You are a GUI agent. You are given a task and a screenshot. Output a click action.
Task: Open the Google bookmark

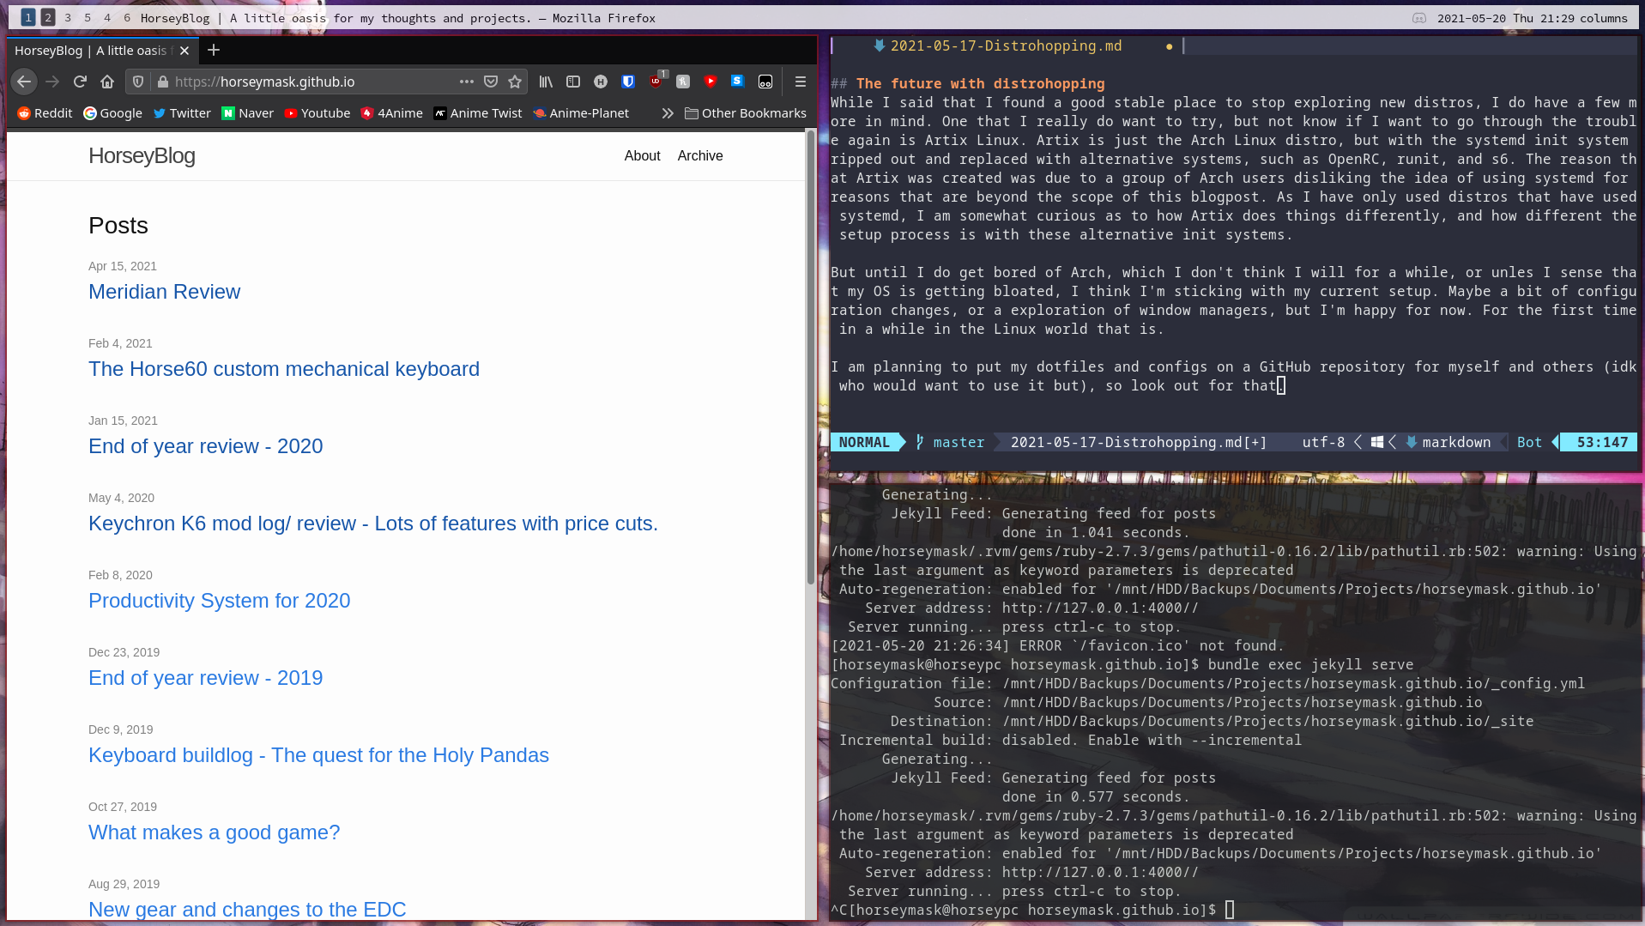[x=112, y=113]
